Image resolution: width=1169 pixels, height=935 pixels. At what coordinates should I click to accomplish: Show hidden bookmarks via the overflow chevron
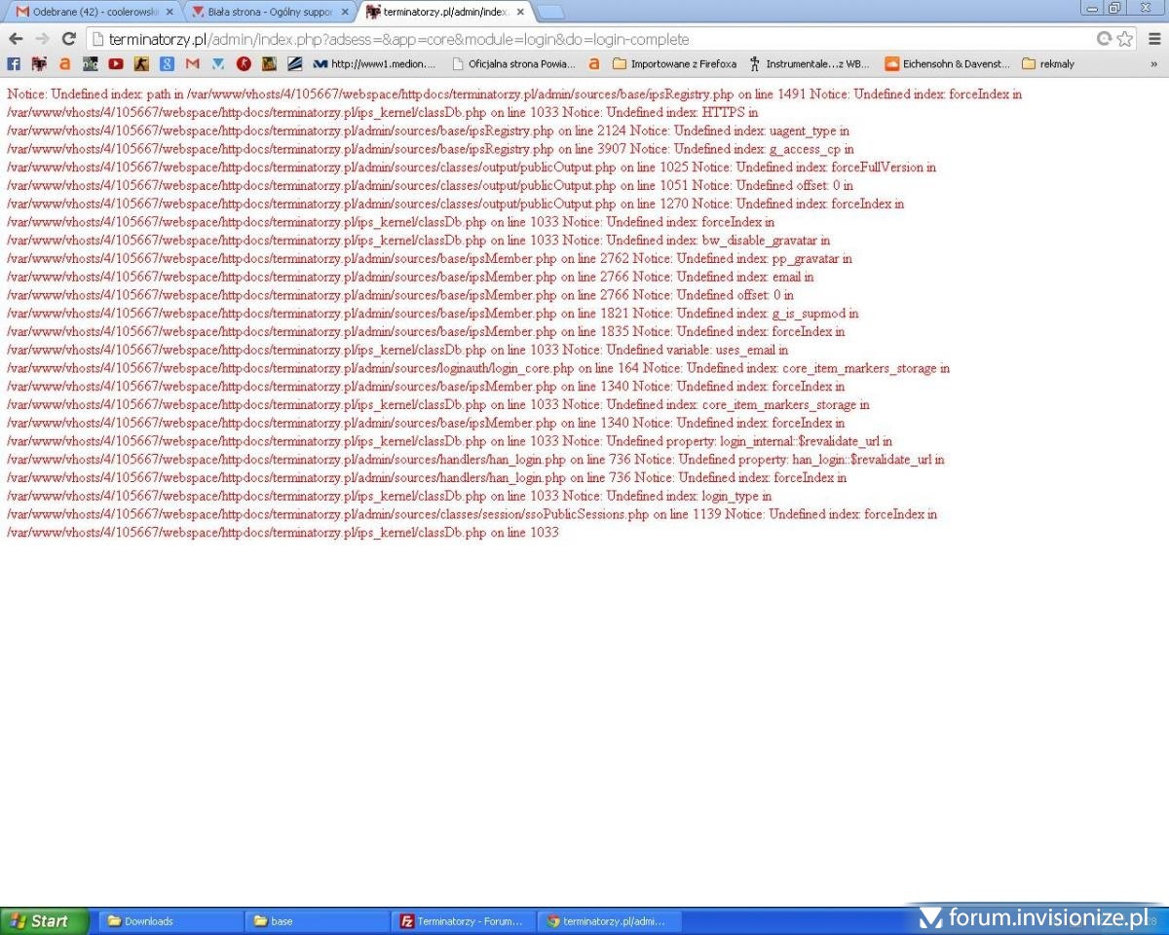[1154, 63]
